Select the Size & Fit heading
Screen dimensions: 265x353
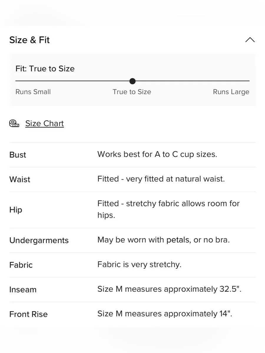(x=29, y=40)
